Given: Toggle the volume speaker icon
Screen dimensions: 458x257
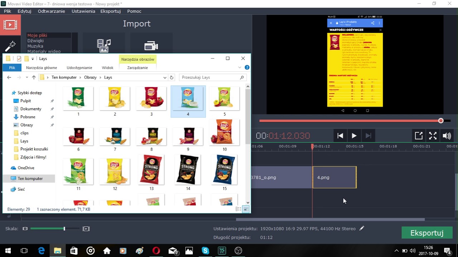Looking at the screenshot, I should pos(447,136).
